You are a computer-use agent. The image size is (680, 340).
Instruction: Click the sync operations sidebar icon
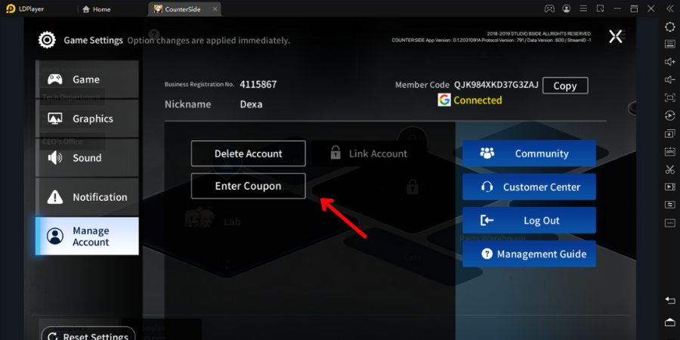tap(669, 205)
